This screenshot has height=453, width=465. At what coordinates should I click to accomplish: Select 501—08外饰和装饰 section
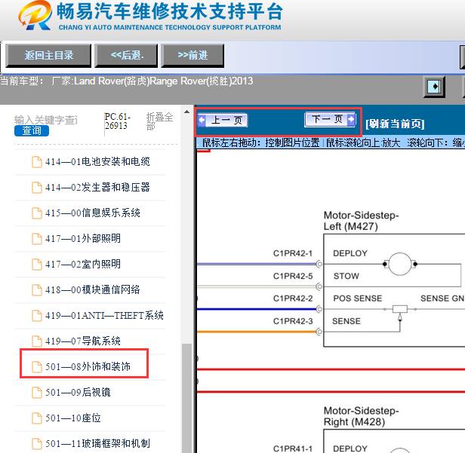(x=88, y=366)
